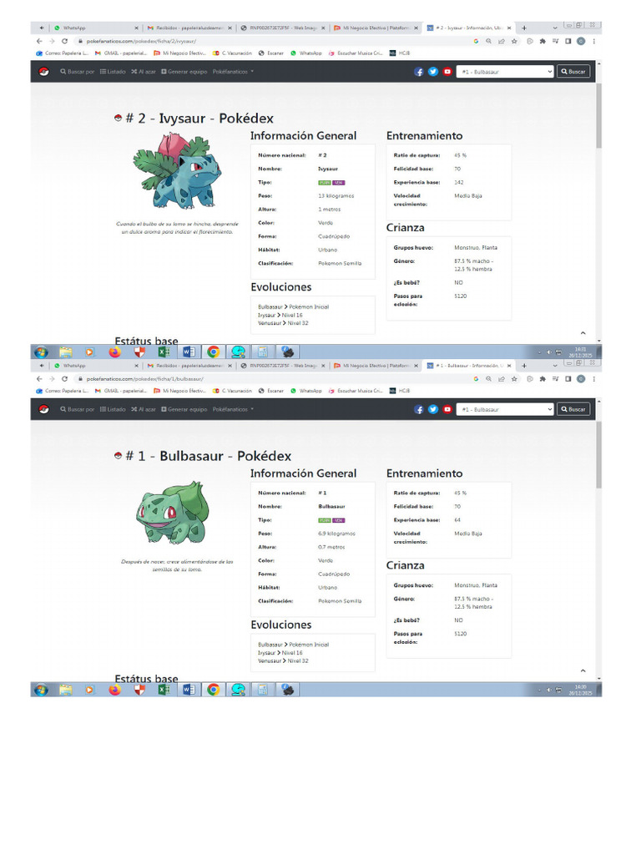Switch to RNP Web Image tab in Bulbasaur window
The image size is (641, 855).
[x=282, y=366]
